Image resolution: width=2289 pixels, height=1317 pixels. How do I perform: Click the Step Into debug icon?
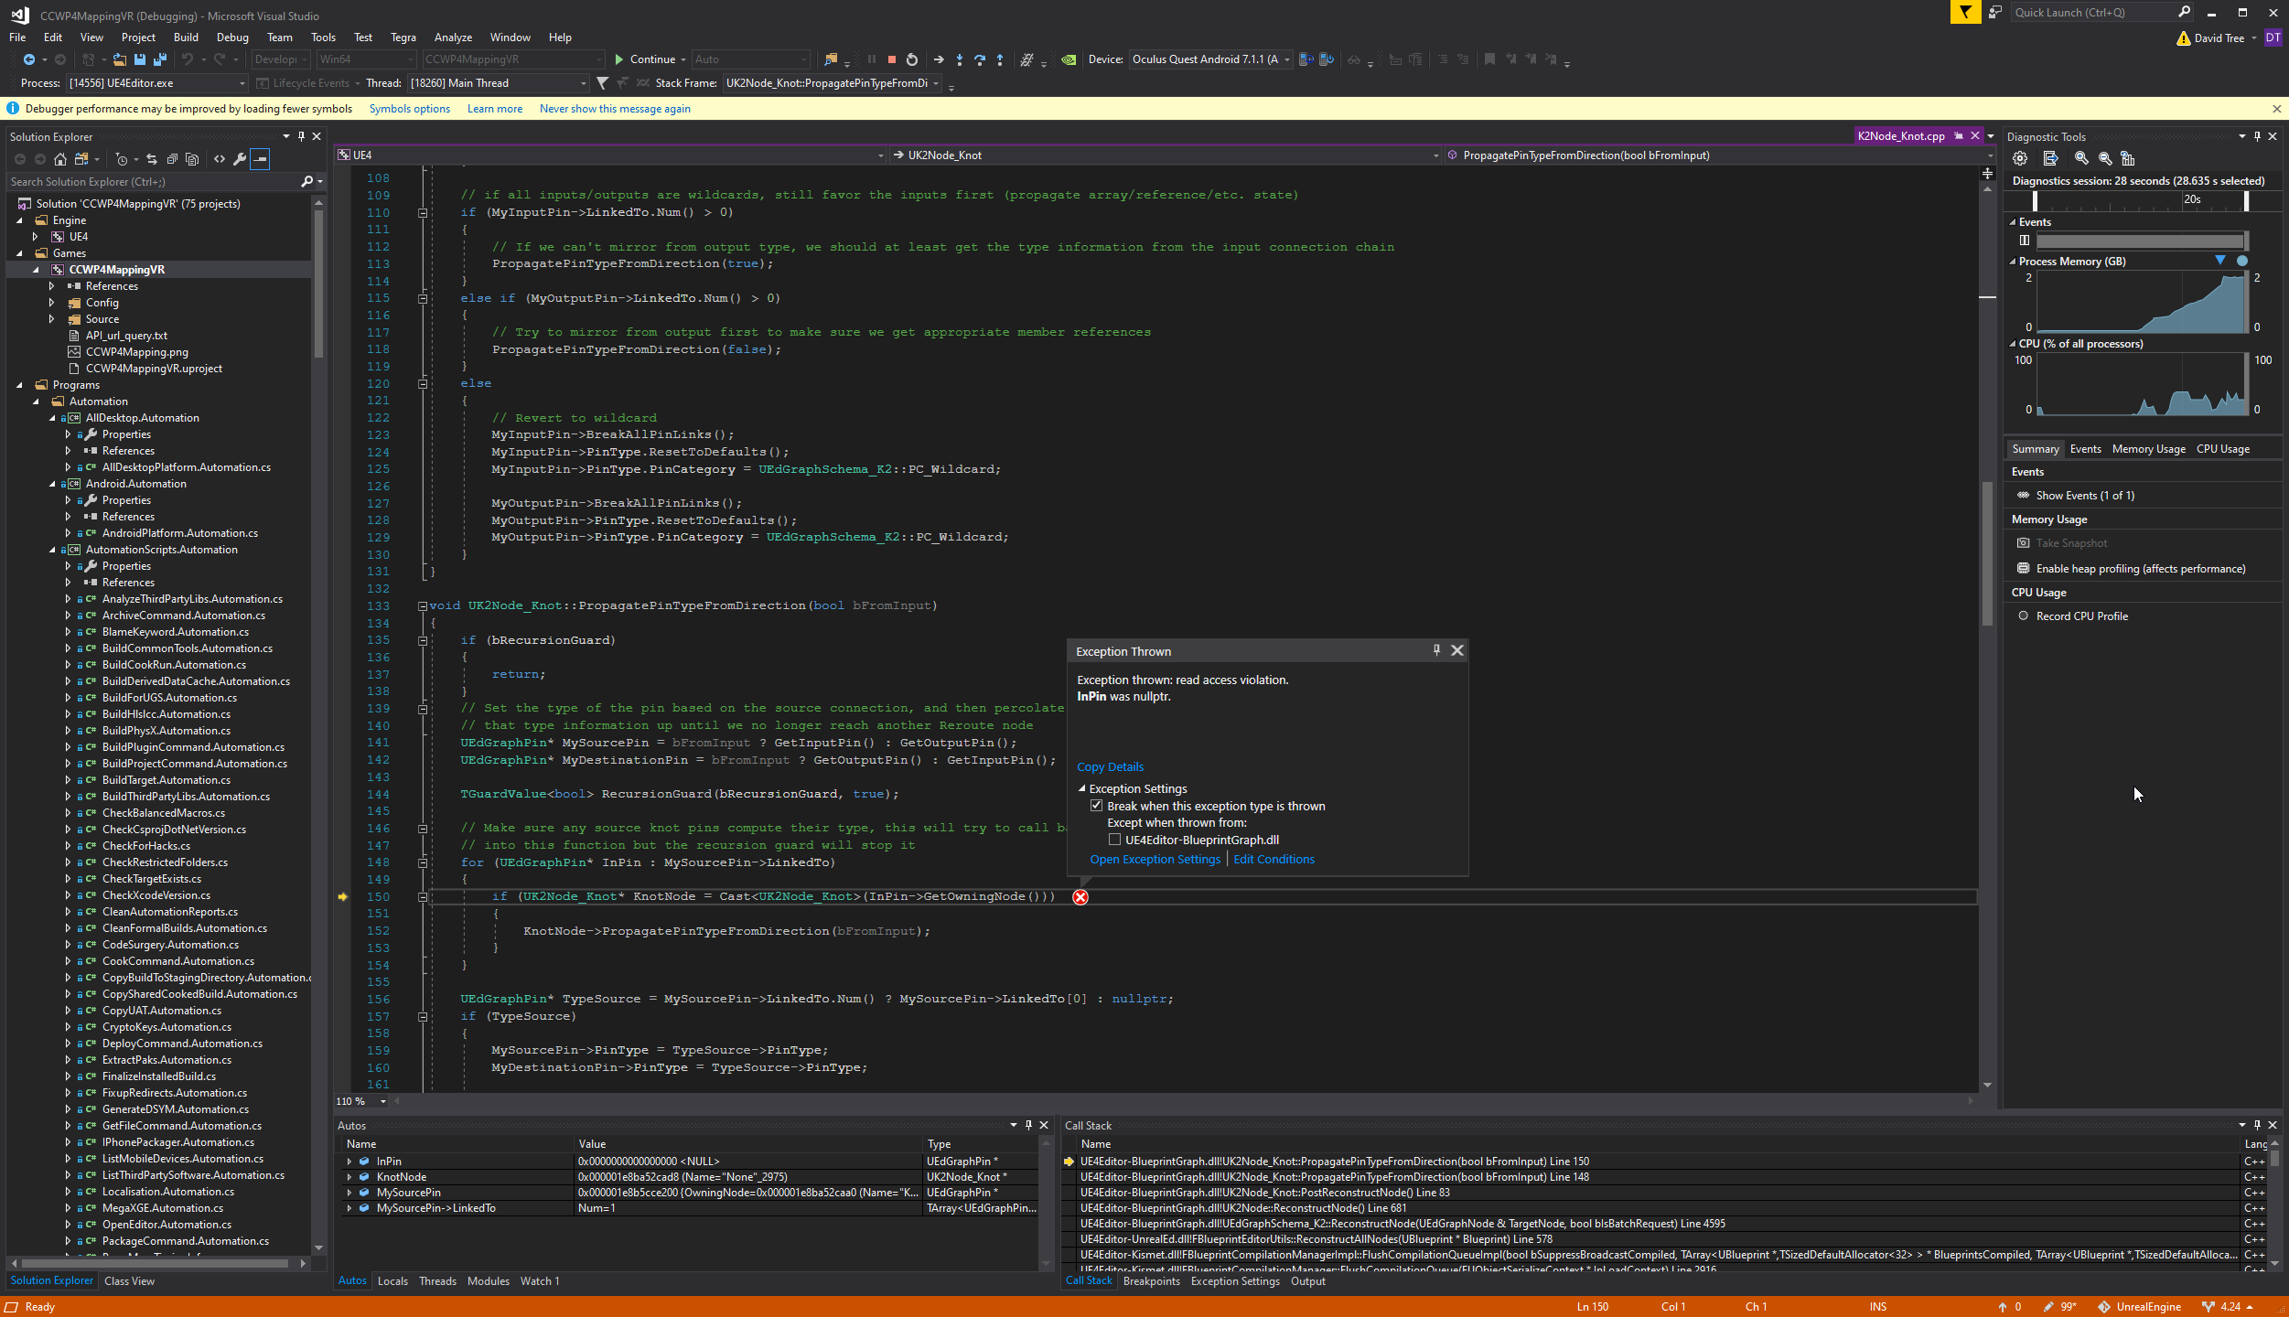pyautogui.click(x=959, y=59)
